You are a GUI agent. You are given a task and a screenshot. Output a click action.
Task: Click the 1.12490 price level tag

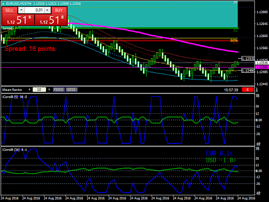point(248,71)
